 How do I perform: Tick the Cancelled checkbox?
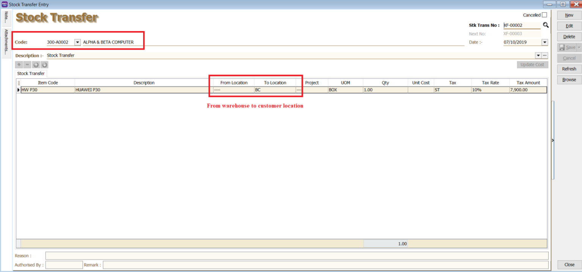click(x=544, y=15)
